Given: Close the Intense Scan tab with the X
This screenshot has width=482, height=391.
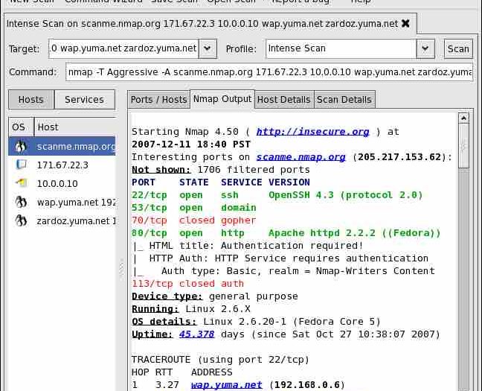Looking at the screenshot, I should click(x=406, y=23).
